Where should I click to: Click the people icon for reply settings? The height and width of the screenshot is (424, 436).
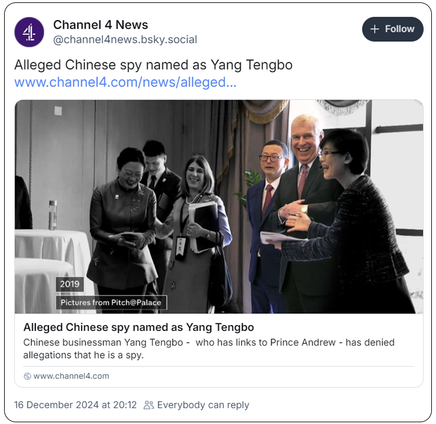(148, 405)
